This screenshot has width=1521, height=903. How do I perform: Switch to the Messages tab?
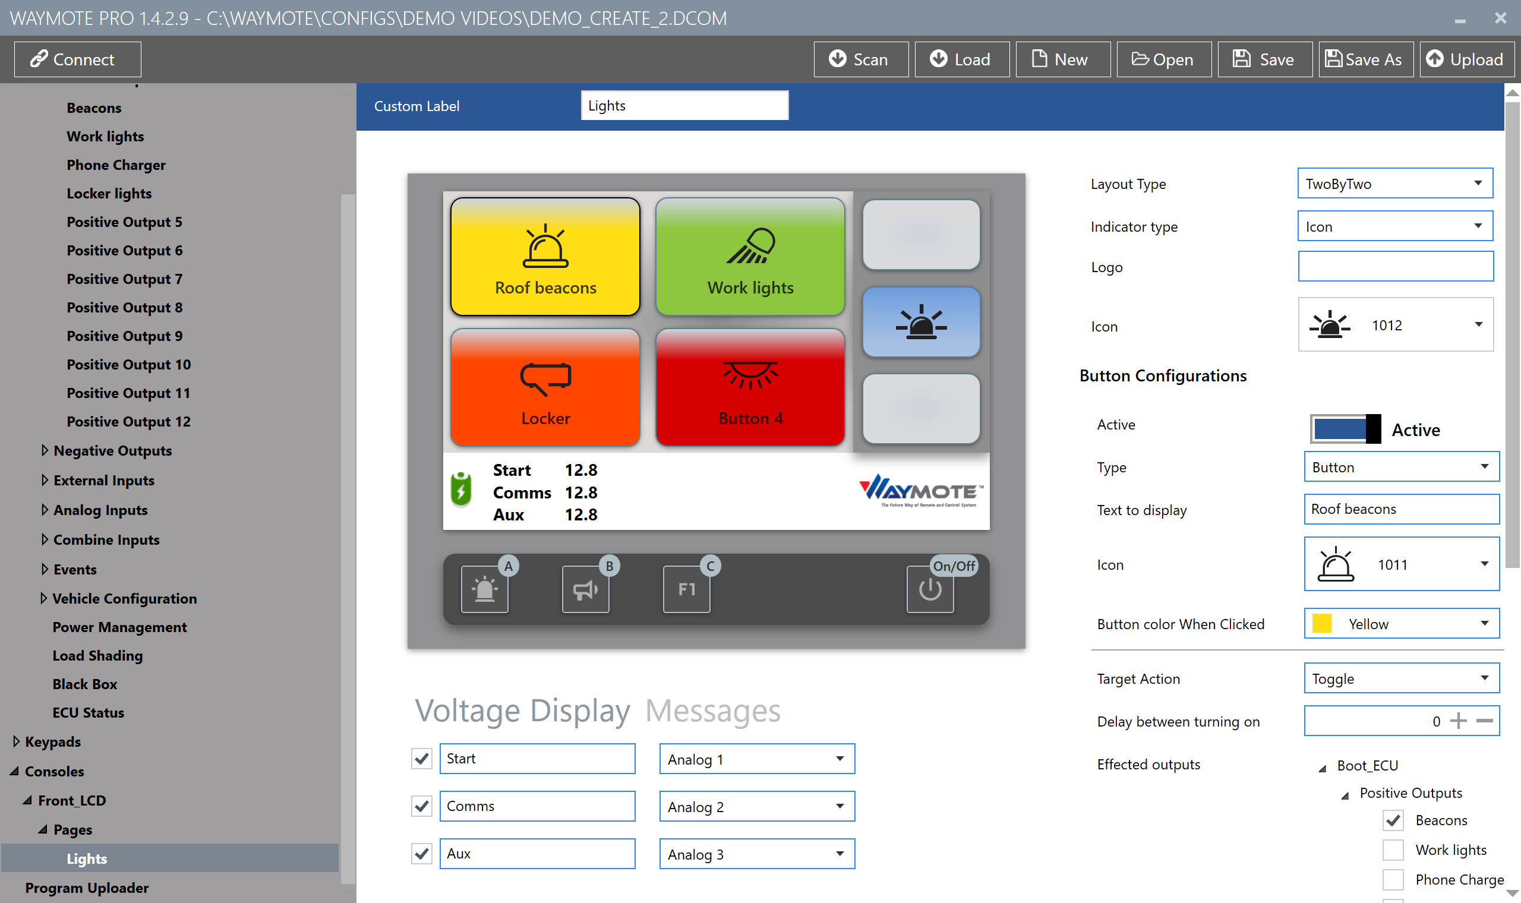point(712,710)
